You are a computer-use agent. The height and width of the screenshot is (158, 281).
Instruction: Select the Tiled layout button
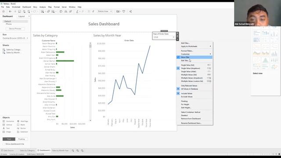(x=9, y=139)
